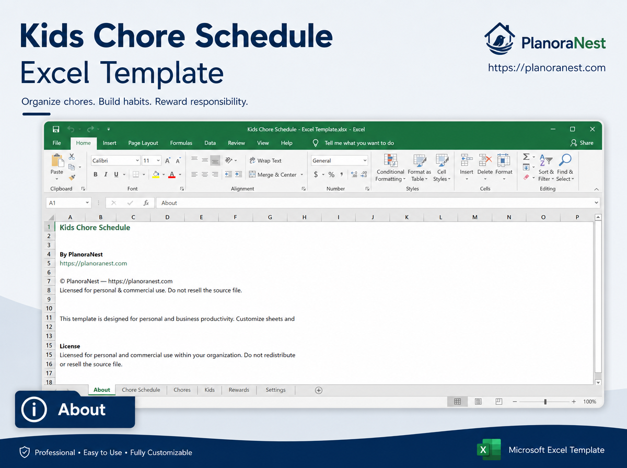Click the Percent Style icon
627x468 pixels.
[331, 174]
